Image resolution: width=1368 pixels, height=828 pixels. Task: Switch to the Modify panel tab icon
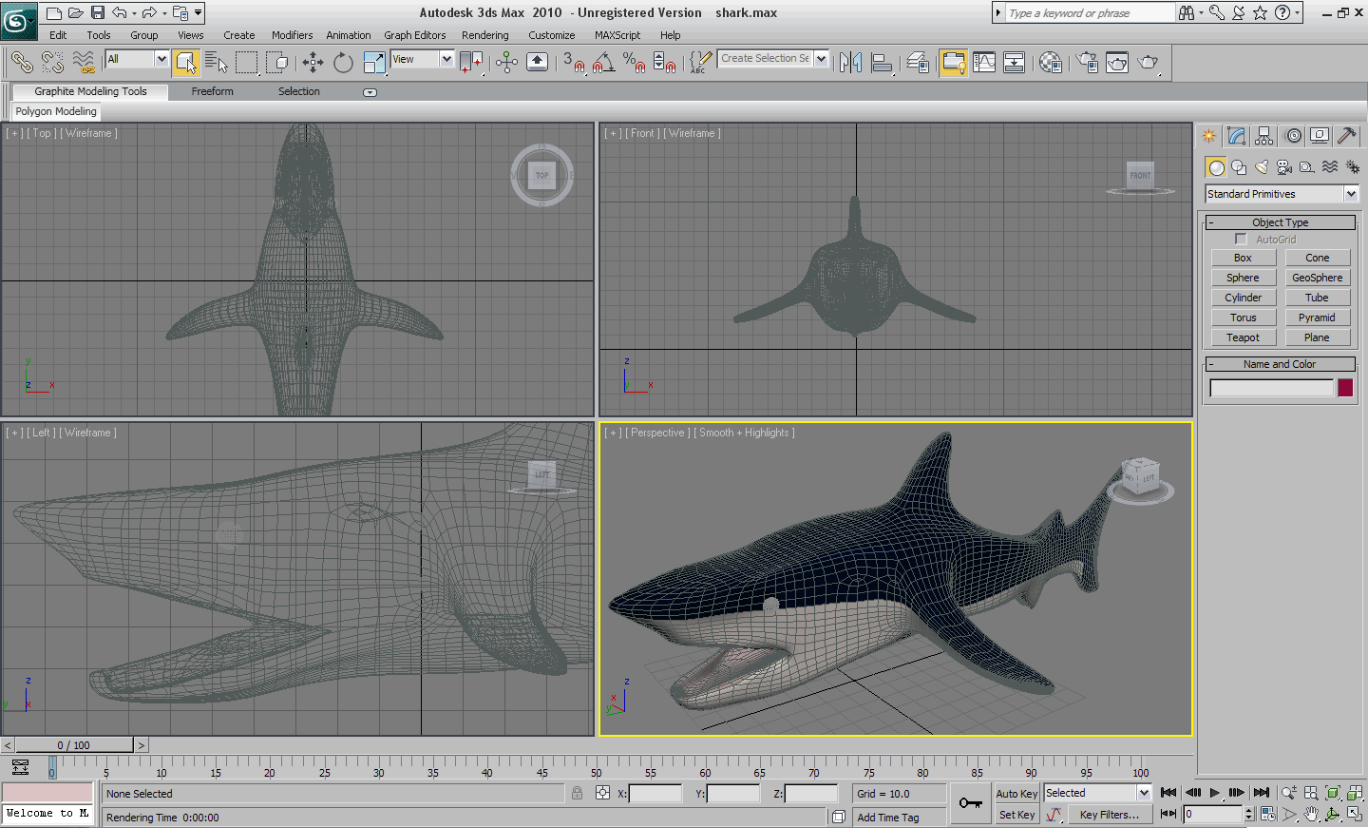tap(1236, 136)
